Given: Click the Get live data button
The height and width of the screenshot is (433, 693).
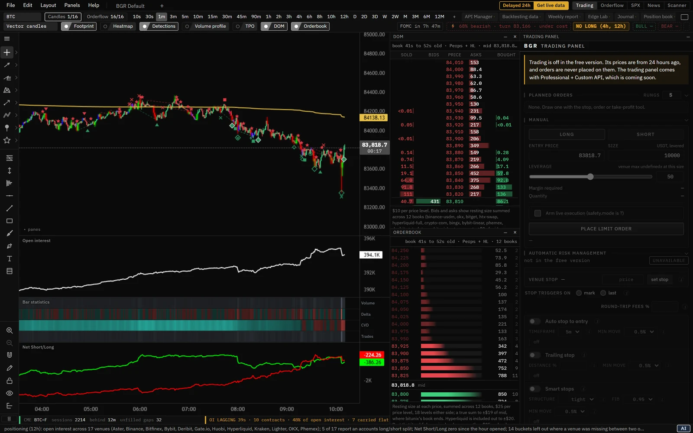Looking at the screenshot, I should pos(551,5).
